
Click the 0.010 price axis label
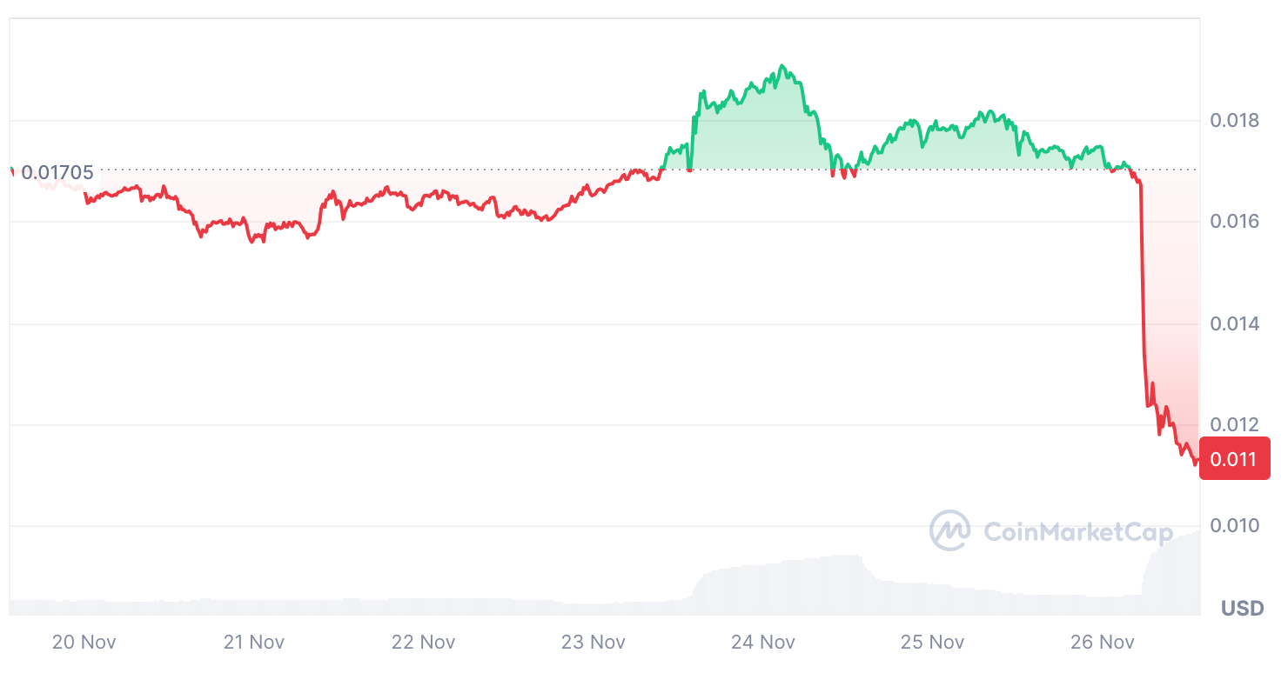click(x=1235, y=526)
